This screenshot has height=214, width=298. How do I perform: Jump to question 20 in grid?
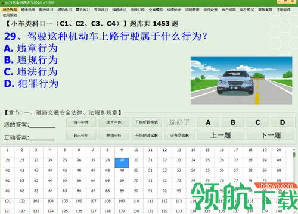pyautogui.click(x=279, y=152)
